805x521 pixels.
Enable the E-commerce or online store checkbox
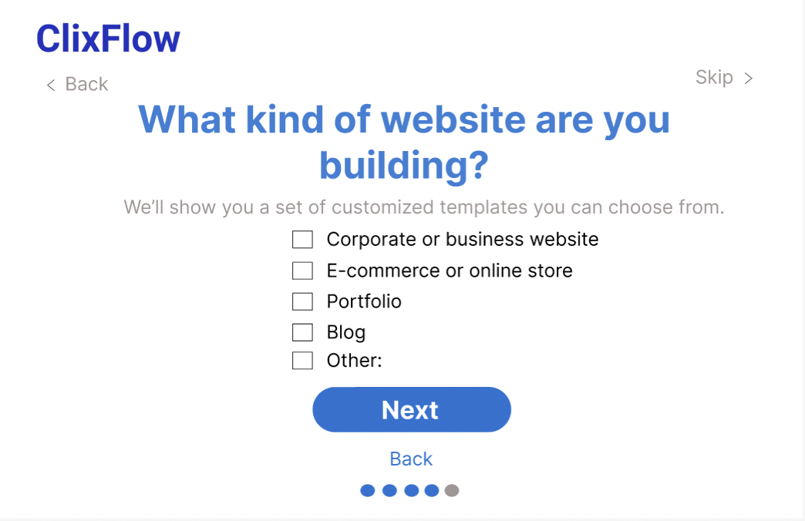(x=302, y=271)
